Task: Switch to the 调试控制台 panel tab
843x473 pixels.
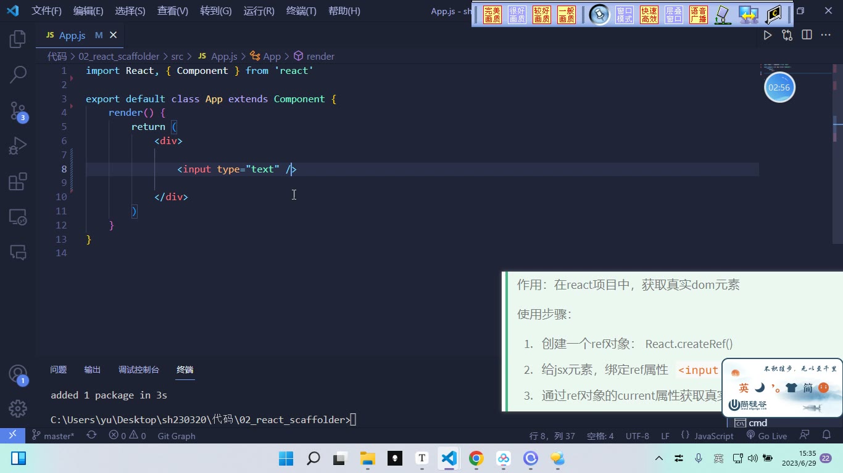Action: point(139,370)
